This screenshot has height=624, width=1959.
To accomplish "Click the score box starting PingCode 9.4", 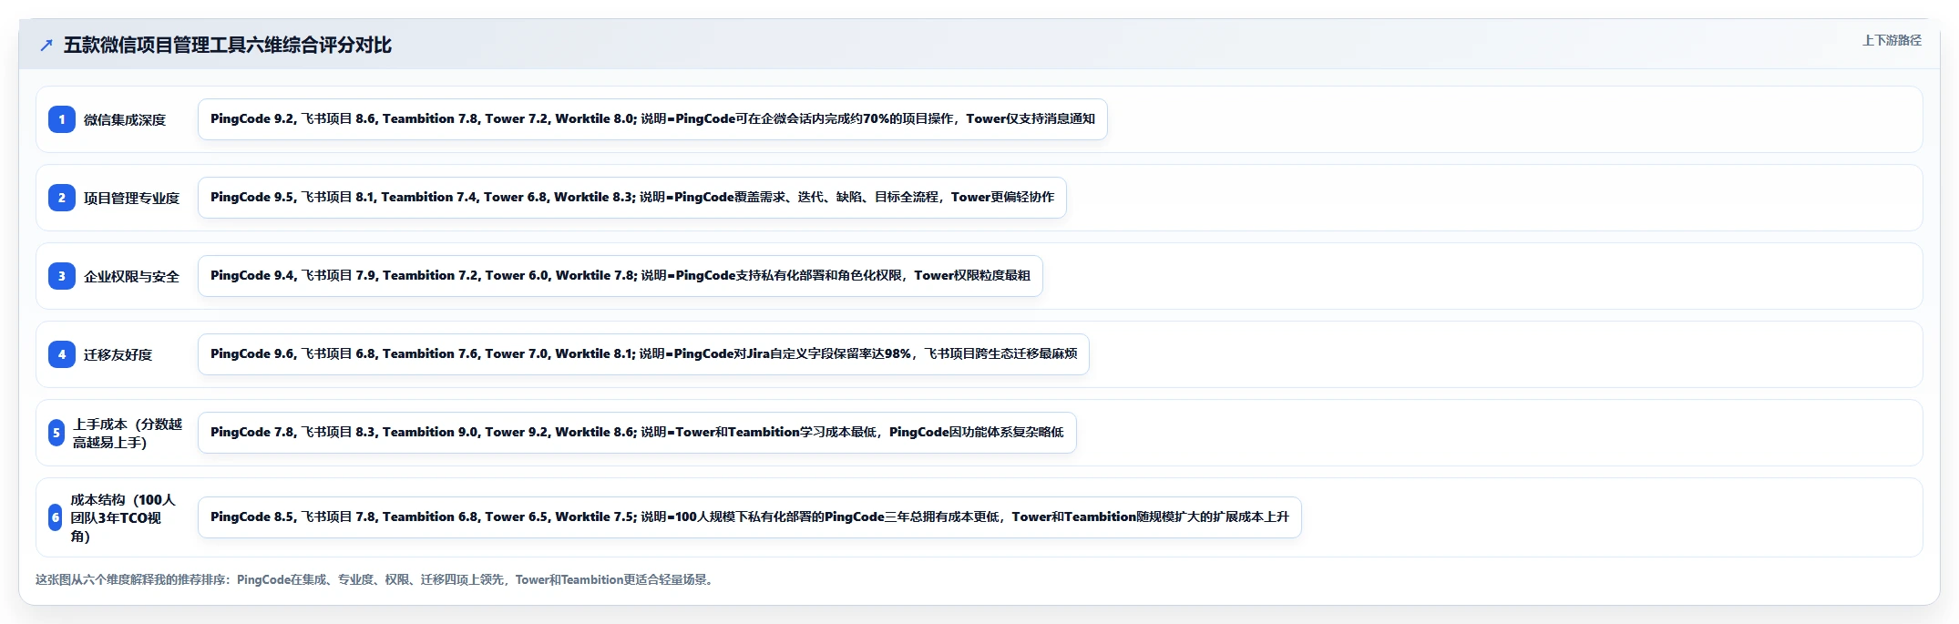I will [621, 276].
